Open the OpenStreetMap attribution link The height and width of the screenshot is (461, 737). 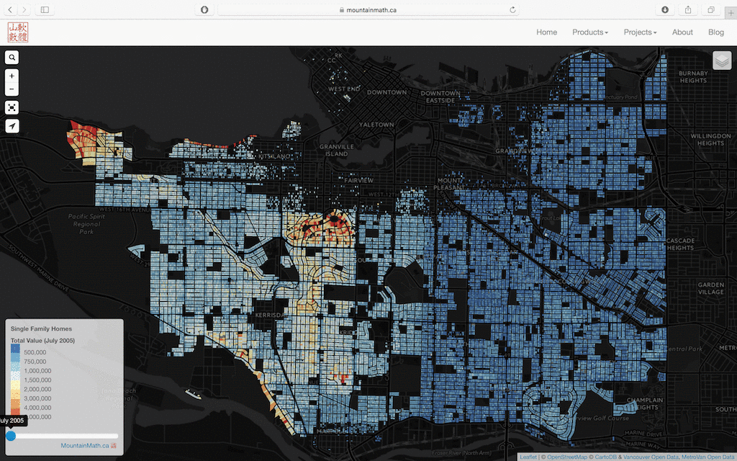(567, 457)
